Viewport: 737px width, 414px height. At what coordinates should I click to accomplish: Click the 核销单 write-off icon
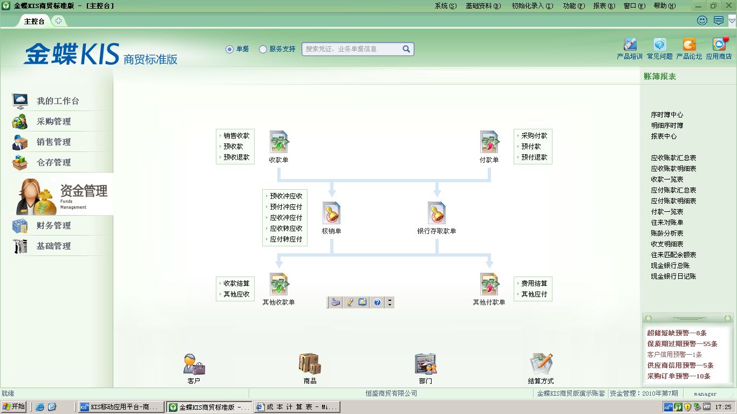point(331,213)
